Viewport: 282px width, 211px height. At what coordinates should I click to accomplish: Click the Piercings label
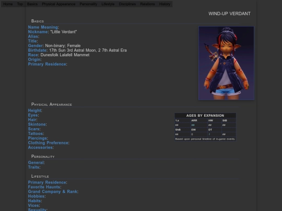[x=38, y=139]
